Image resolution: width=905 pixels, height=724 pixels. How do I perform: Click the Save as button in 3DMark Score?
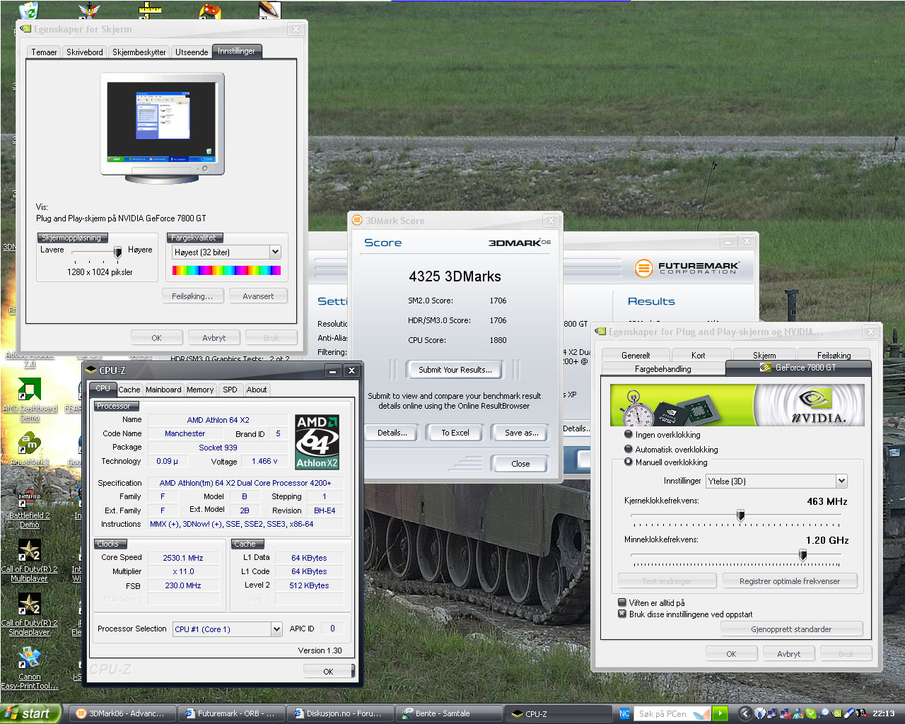521,433
